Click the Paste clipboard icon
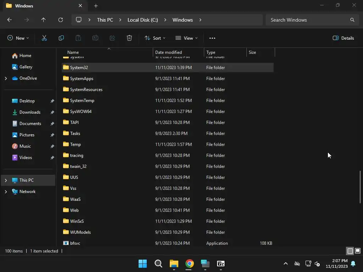This screenshot has height=272, width=363. 78,38
